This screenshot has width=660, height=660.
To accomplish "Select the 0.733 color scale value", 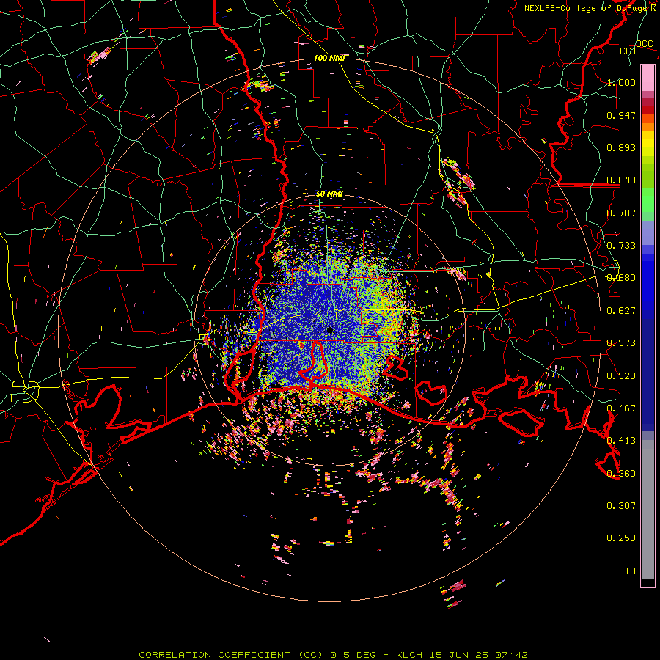I will (621, 246).
